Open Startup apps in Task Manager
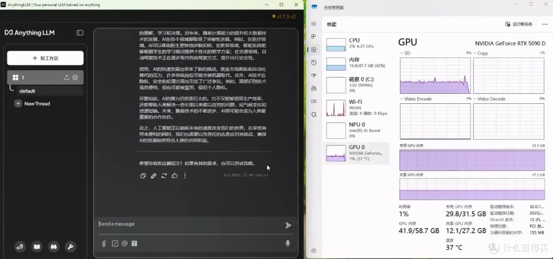Image resolution: width=553 pixels, height=259 pixels. (x=313, y=75)
